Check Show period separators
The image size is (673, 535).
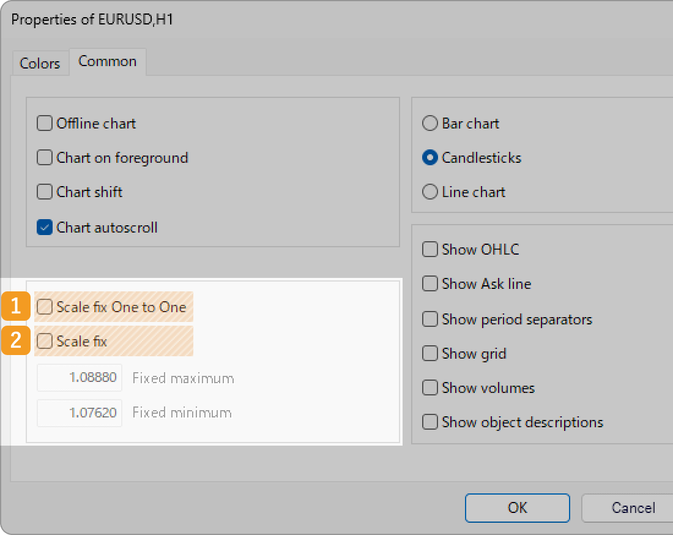(x=431, y=320)
